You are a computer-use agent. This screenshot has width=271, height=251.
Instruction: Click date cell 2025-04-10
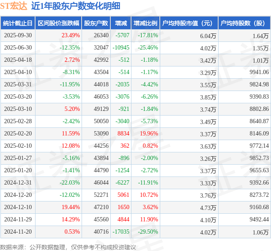pos(18,72)
